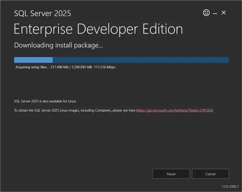Click the 'Acquiring setup files...' status text
The image size is (242, 192).
32,67
